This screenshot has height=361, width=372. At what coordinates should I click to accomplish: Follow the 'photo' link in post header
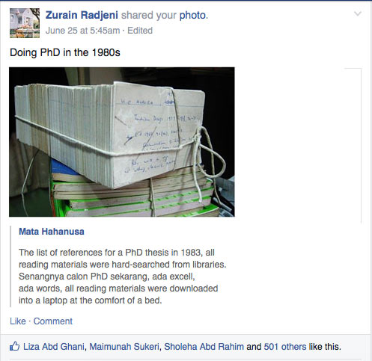(192, 16)
